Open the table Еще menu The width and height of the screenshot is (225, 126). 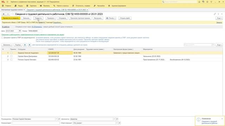(219, 45)
